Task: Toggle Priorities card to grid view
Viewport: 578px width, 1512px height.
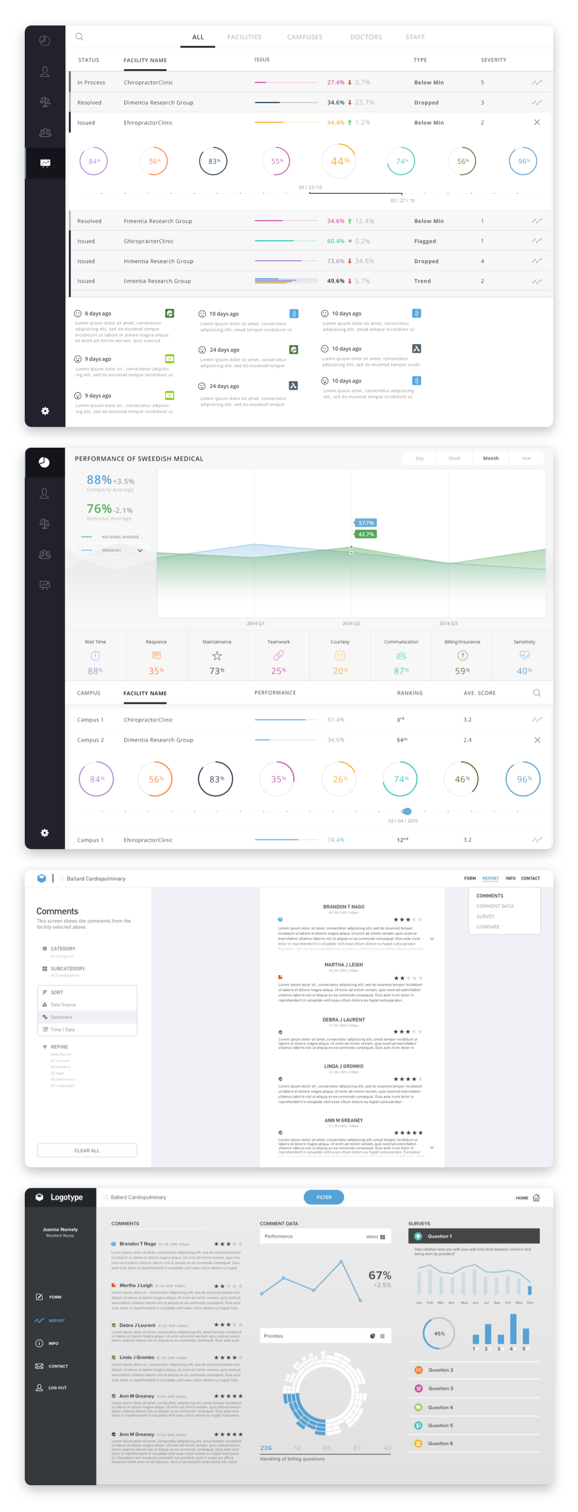Action: point(382,1336)
